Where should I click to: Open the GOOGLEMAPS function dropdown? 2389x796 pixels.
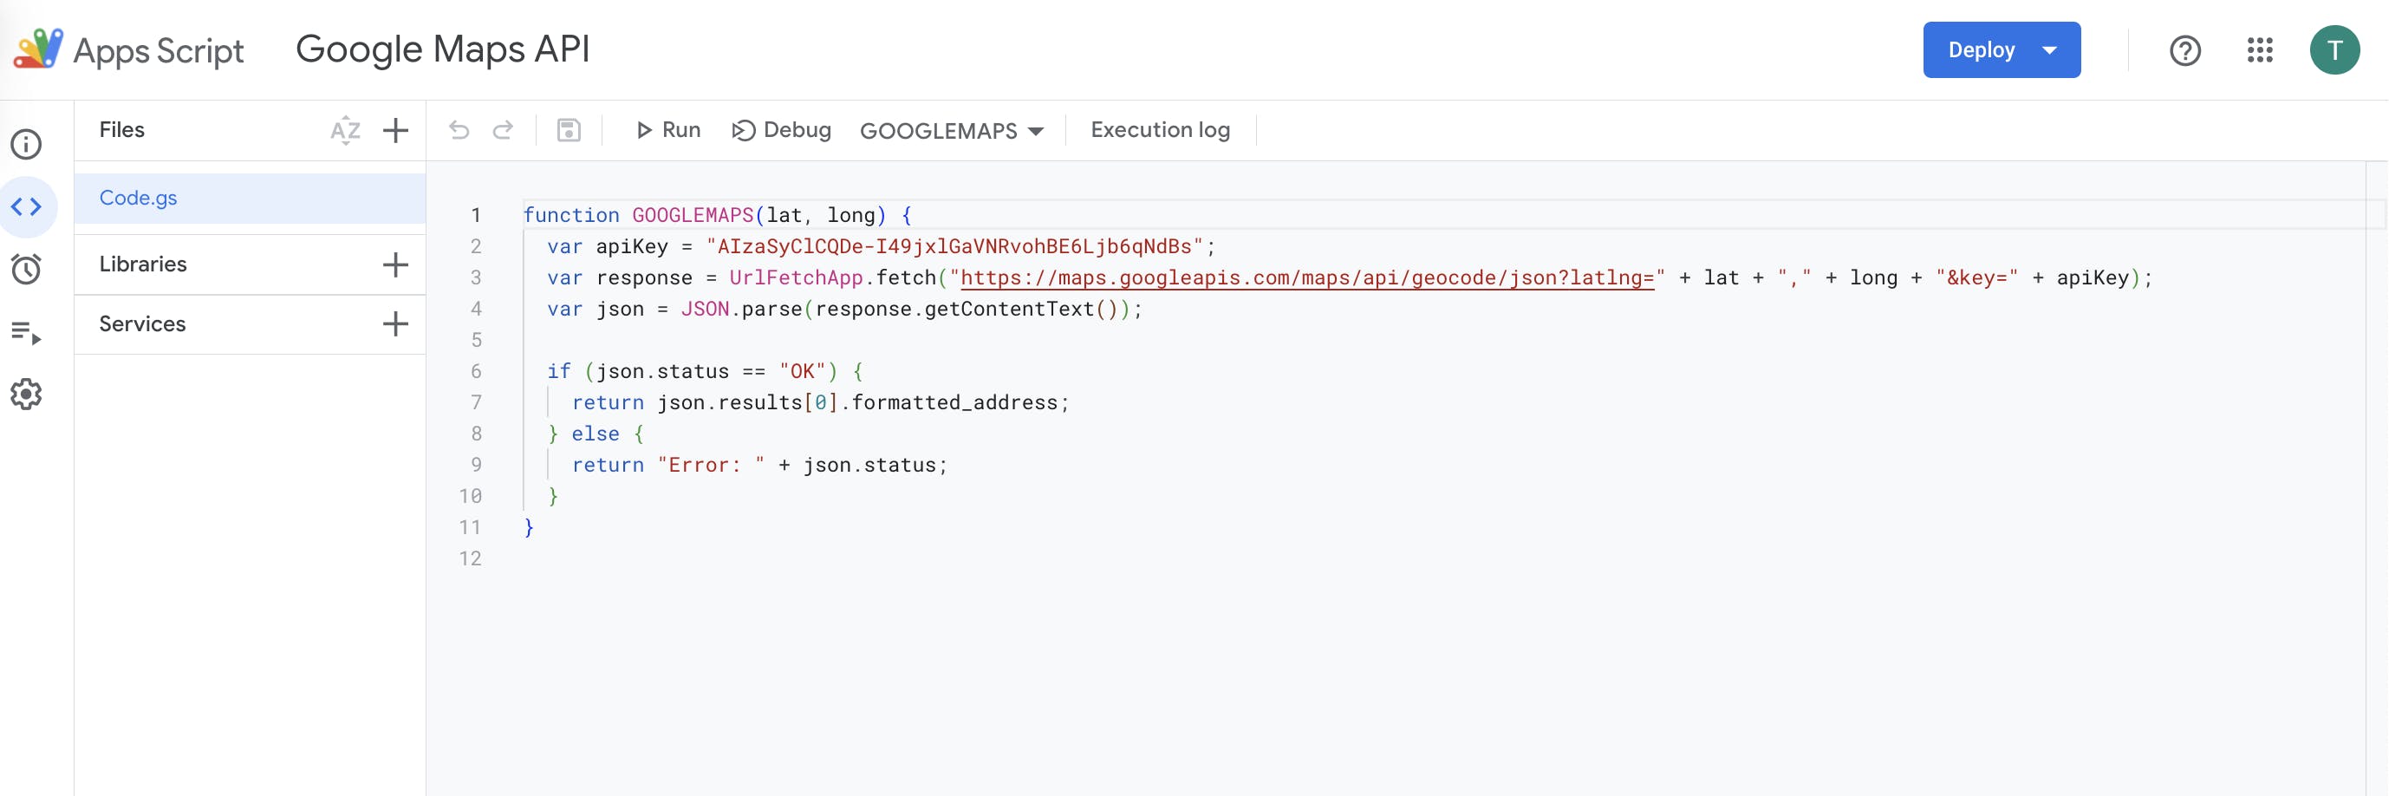pyautogui.click(x=952, y=131)
